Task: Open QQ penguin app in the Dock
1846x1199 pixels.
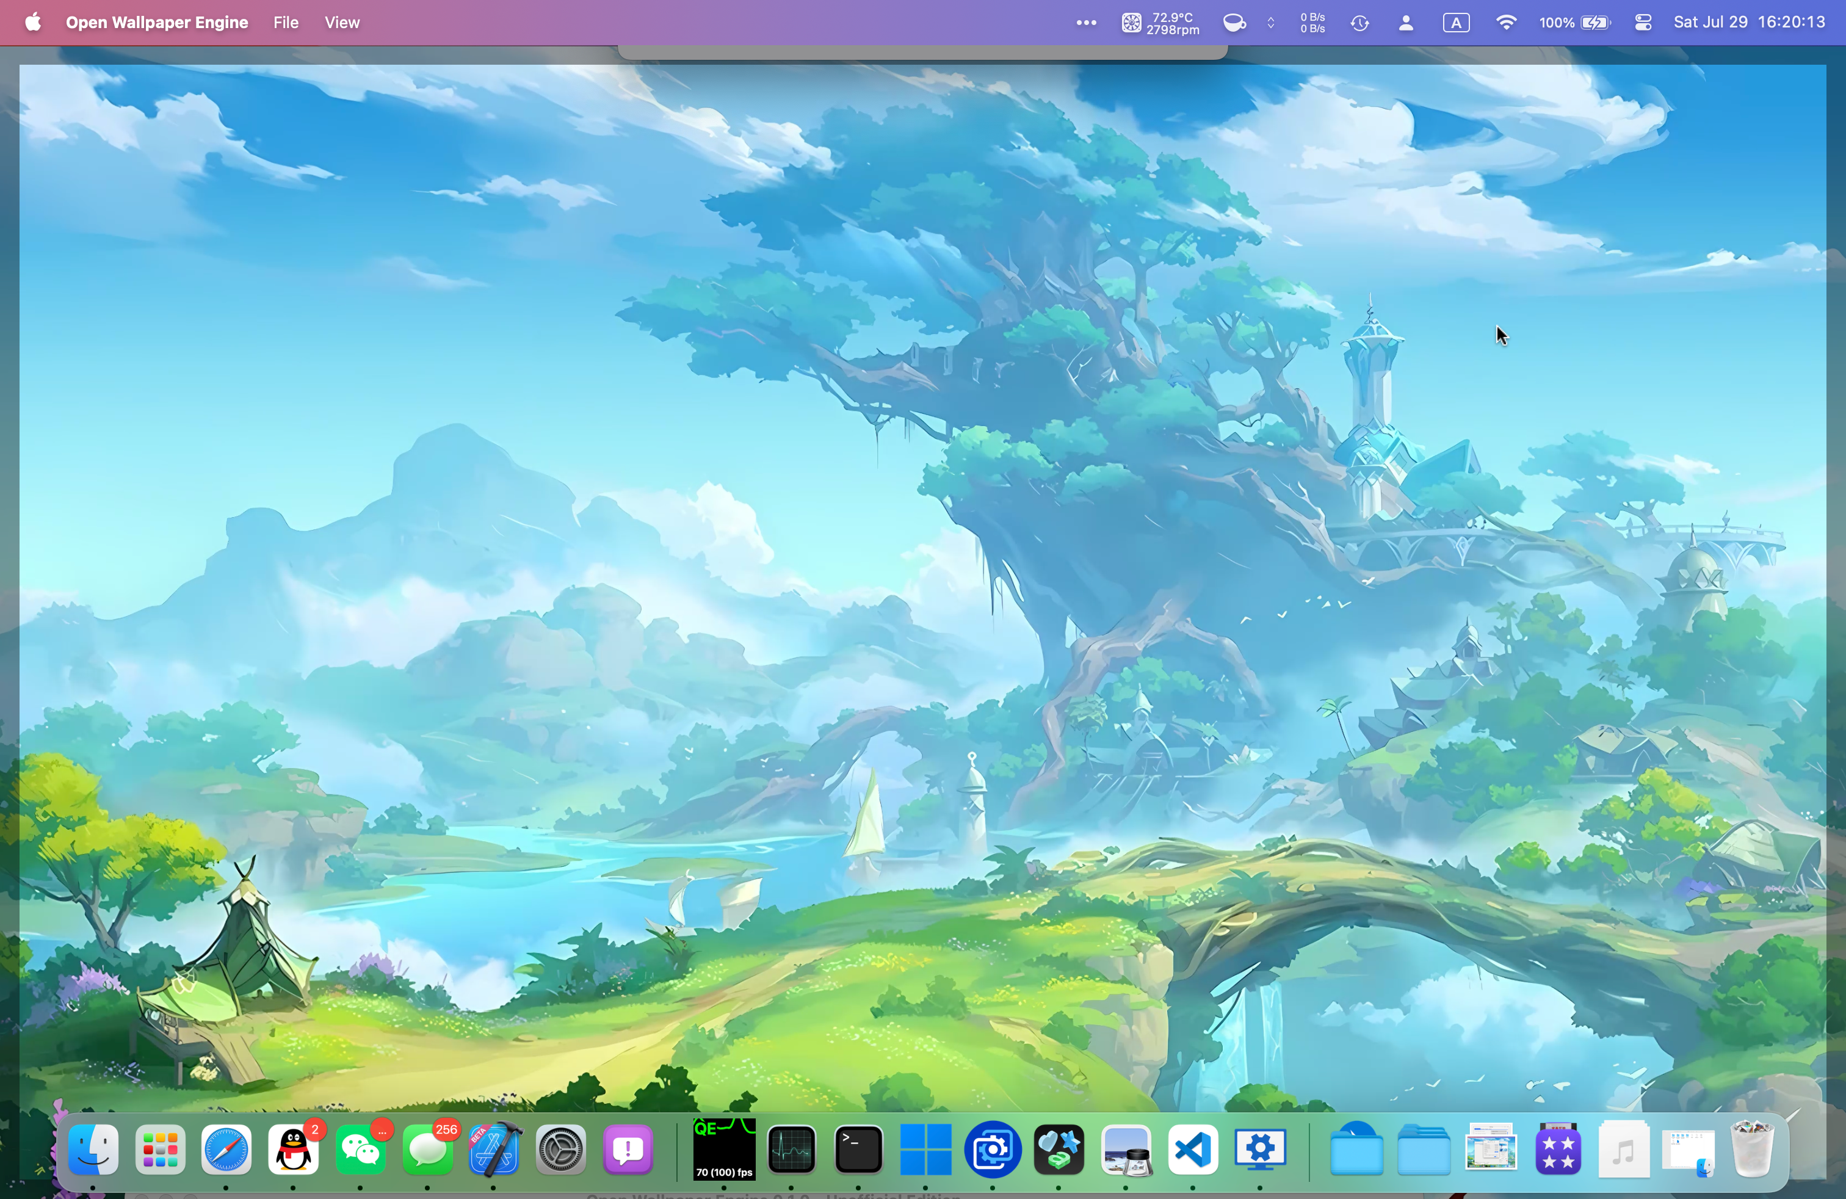Action: (293, 1150)
